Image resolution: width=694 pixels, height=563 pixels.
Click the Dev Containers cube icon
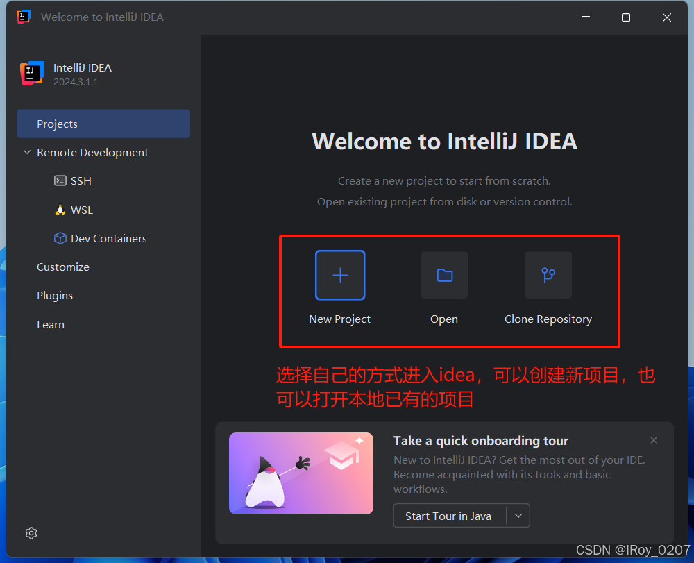60,238
